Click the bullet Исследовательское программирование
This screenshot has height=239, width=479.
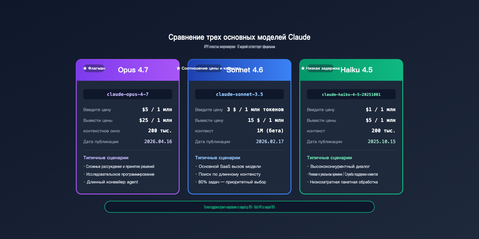(119, 174)
